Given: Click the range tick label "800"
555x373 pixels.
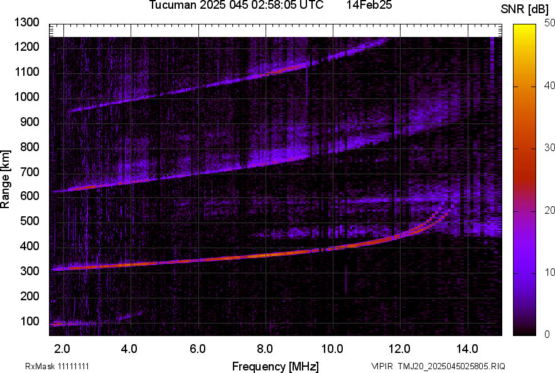Looking at the screenshot, I should click(x=30, y=147).
